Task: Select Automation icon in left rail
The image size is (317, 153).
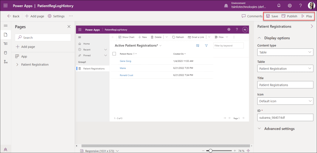Action: (6, 62)
